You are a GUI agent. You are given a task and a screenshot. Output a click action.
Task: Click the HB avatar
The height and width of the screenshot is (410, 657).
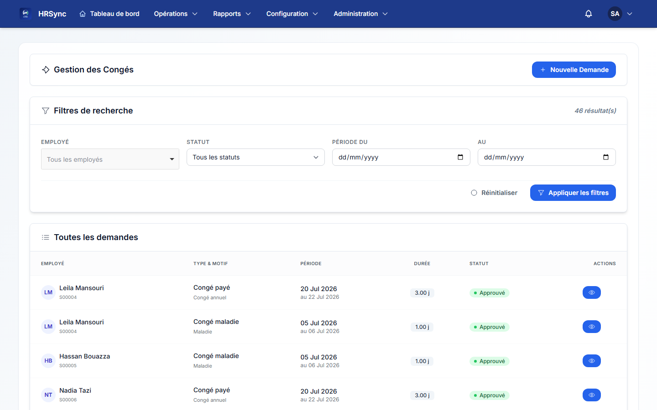point(48,361)
